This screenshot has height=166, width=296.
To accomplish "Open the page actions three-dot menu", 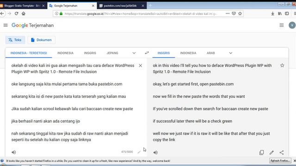I will 228,13.
